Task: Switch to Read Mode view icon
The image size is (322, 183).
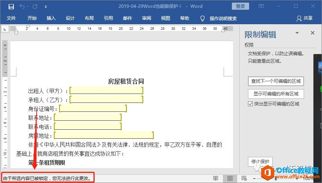Action: pos(216,179)
